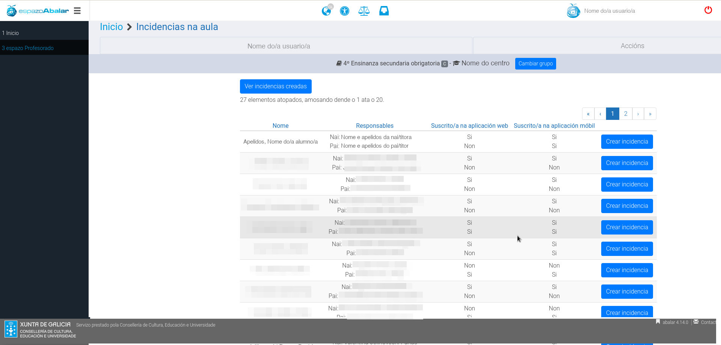Click the footer 'Servizo prestado pola Consellería' text
Screen dimensions: 721x345
click(146, 325)
